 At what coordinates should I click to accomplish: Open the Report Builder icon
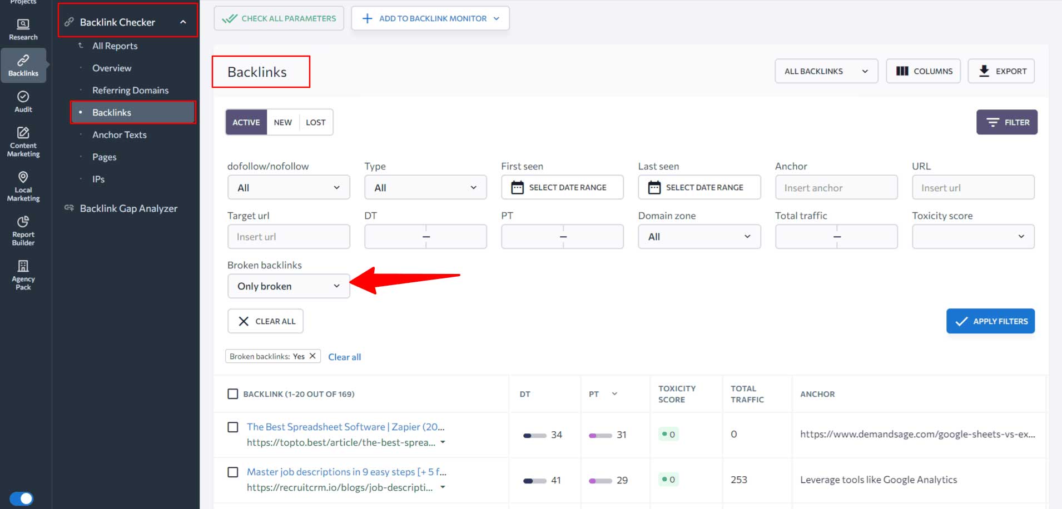23,221
